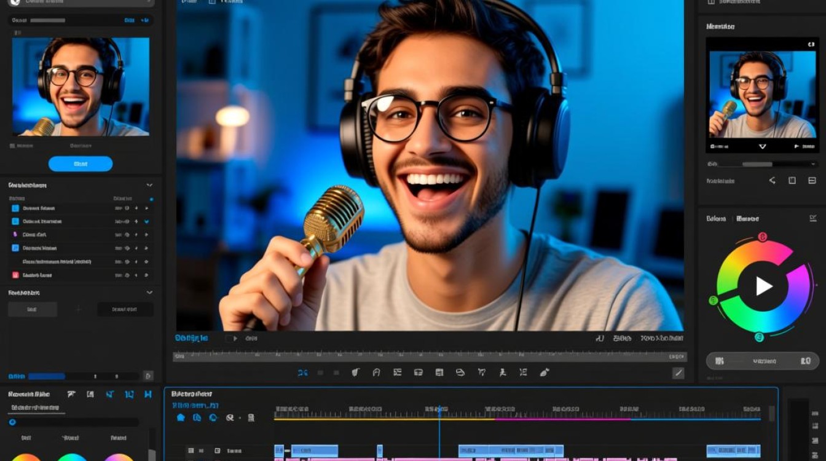
Task: Click the document icon in the timeline header
Action: click(x=251, y=417)
